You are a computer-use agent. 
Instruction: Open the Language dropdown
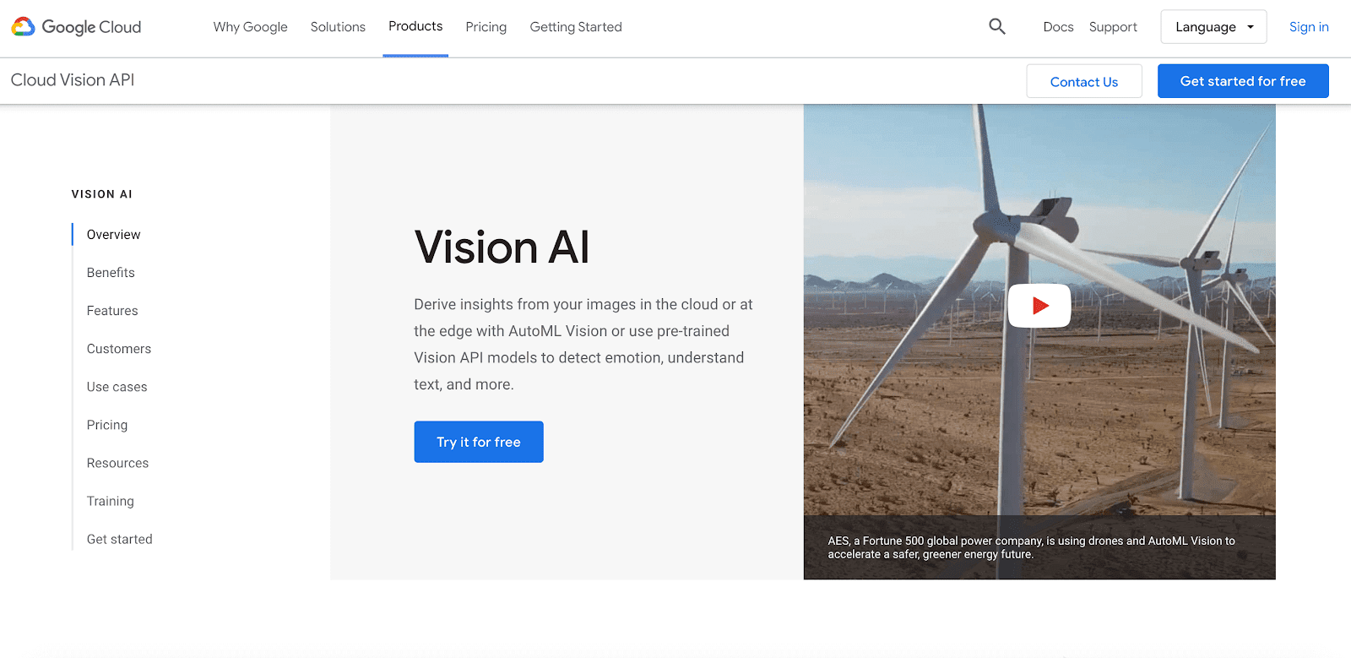[1213, 27]
